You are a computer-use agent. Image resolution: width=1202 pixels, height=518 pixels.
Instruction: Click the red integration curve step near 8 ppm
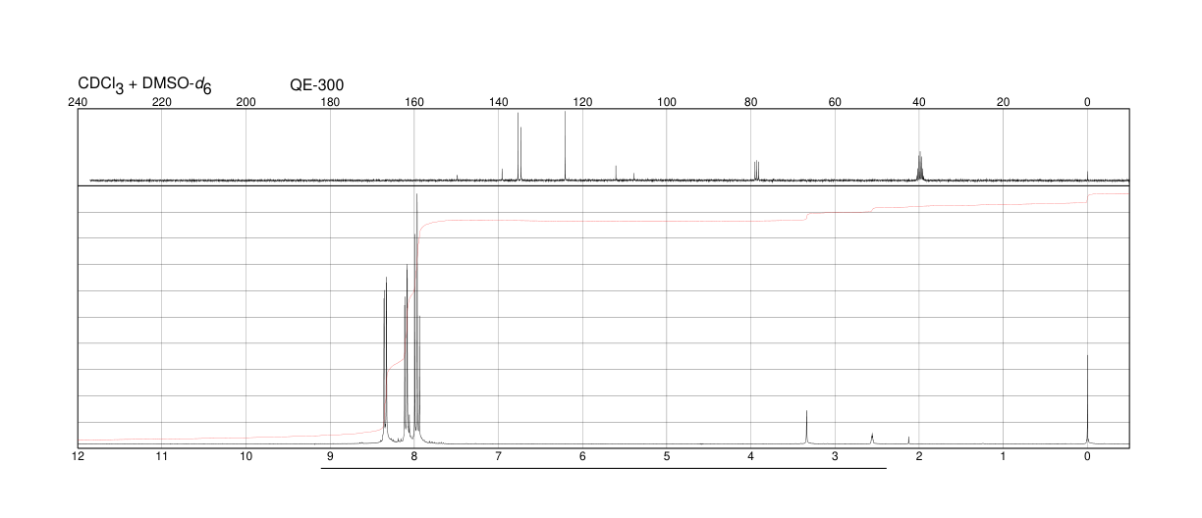416,294
